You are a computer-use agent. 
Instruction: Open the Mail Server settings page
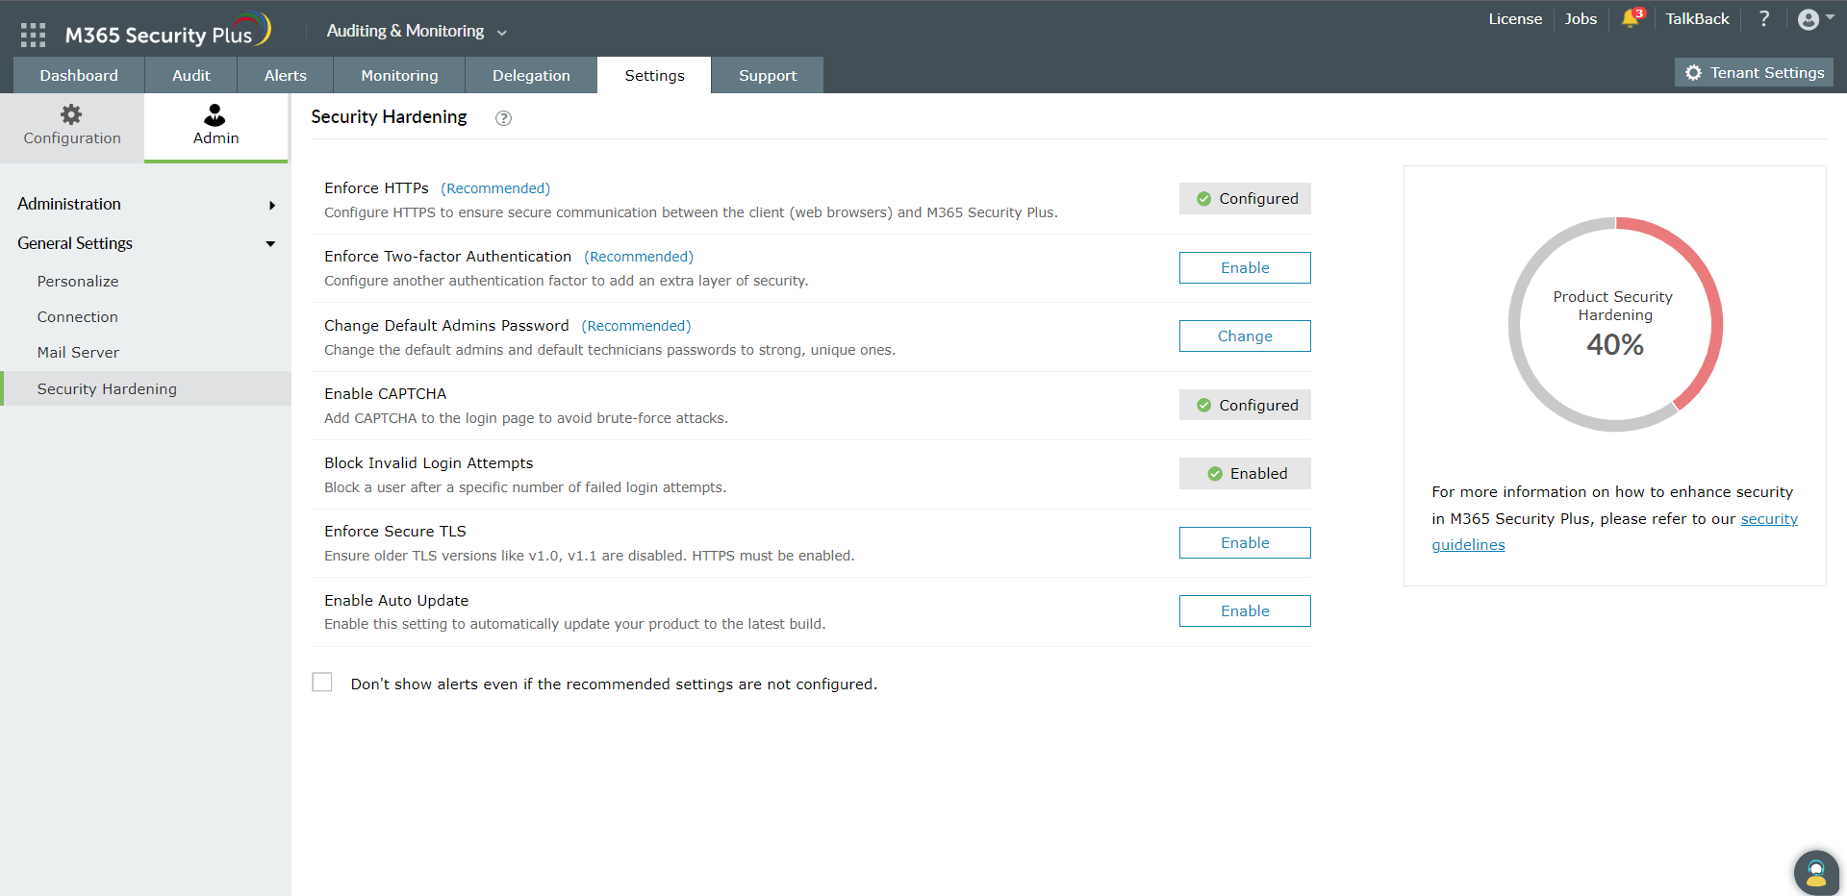pos(78,353)
